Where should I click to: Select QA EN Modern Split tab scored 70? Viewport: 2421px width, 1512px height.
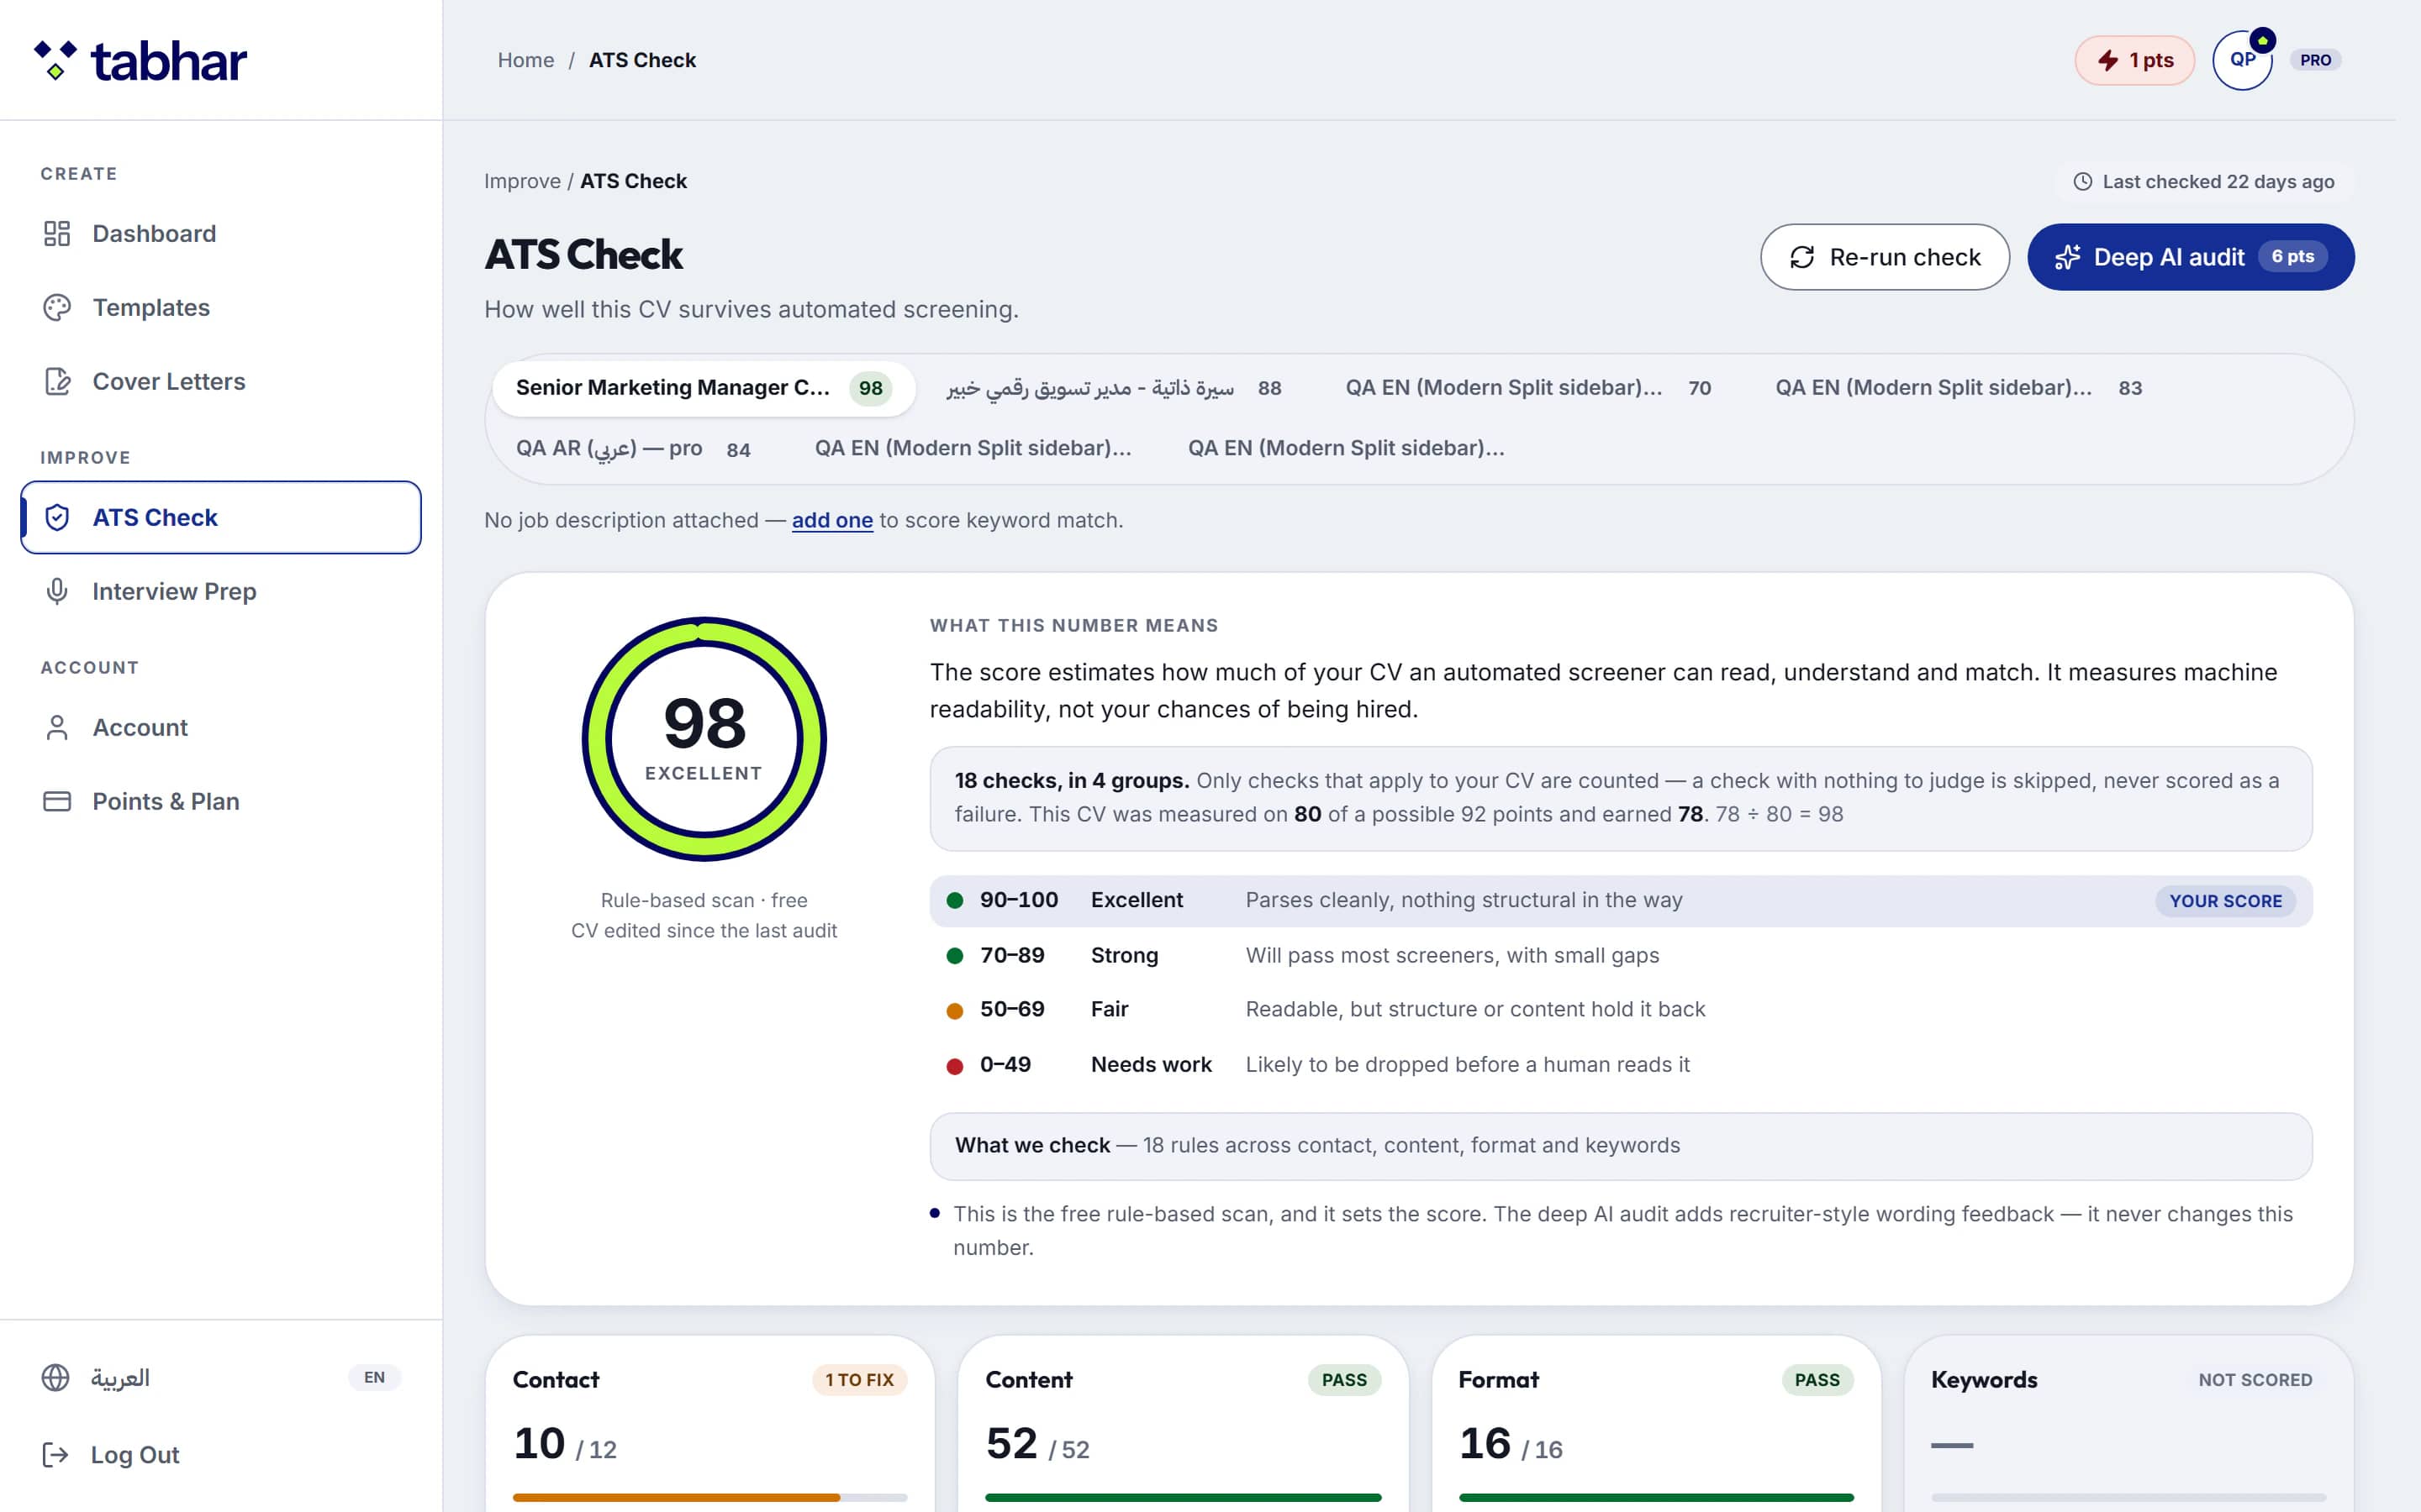1527,388
